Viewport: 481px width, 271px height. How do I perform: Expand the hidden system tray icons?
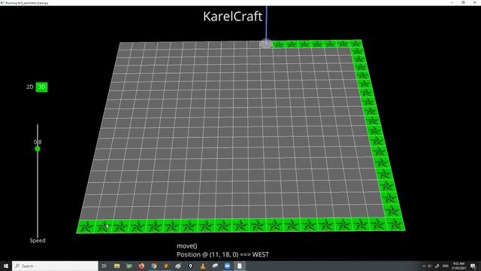point(424,266)
